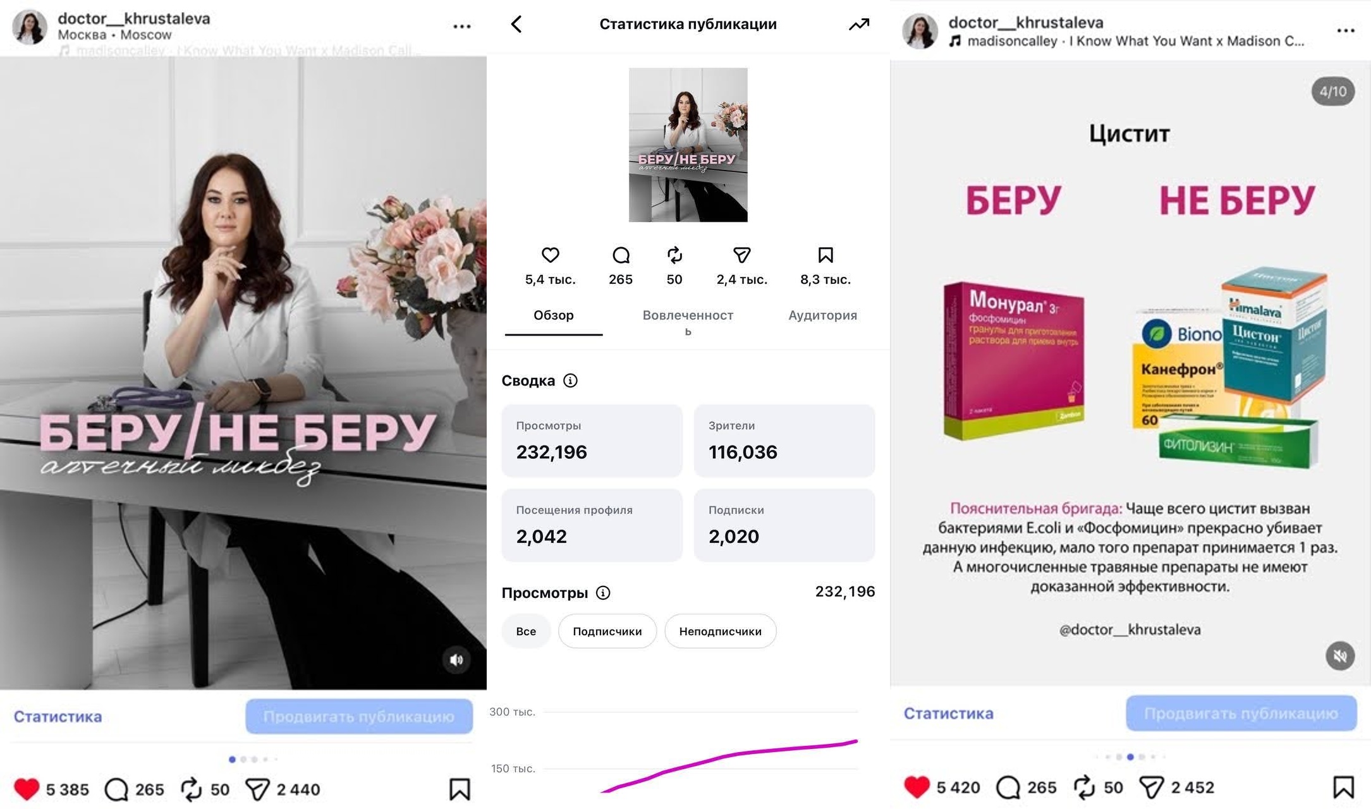Open the three-dot menu on the third post

[1346, 30]
